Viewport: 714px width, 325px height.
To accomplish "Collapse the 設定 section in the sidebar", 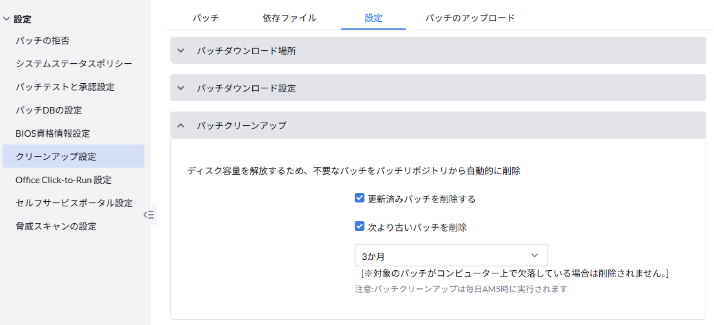I will coord(6,19).
